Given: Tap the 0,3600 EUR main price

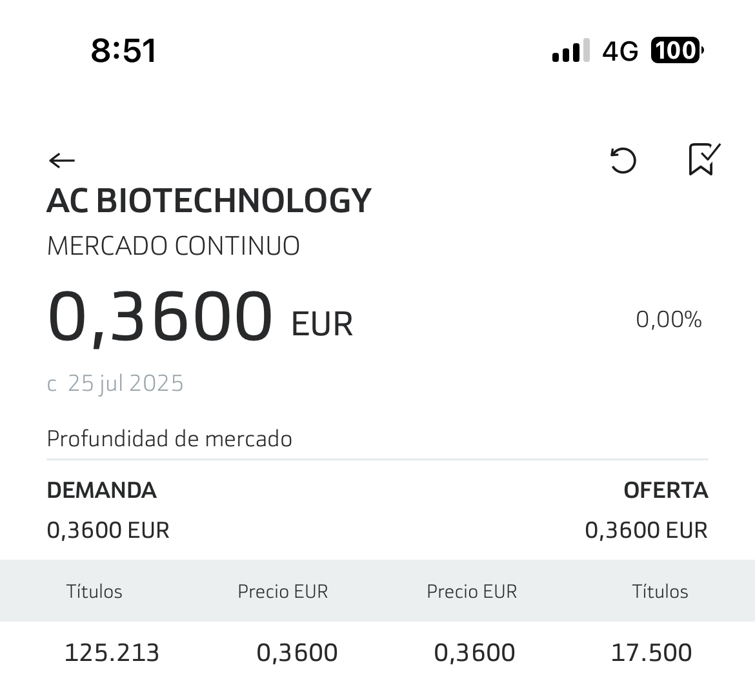Looking at the screenshot, I should click(200, 317).
